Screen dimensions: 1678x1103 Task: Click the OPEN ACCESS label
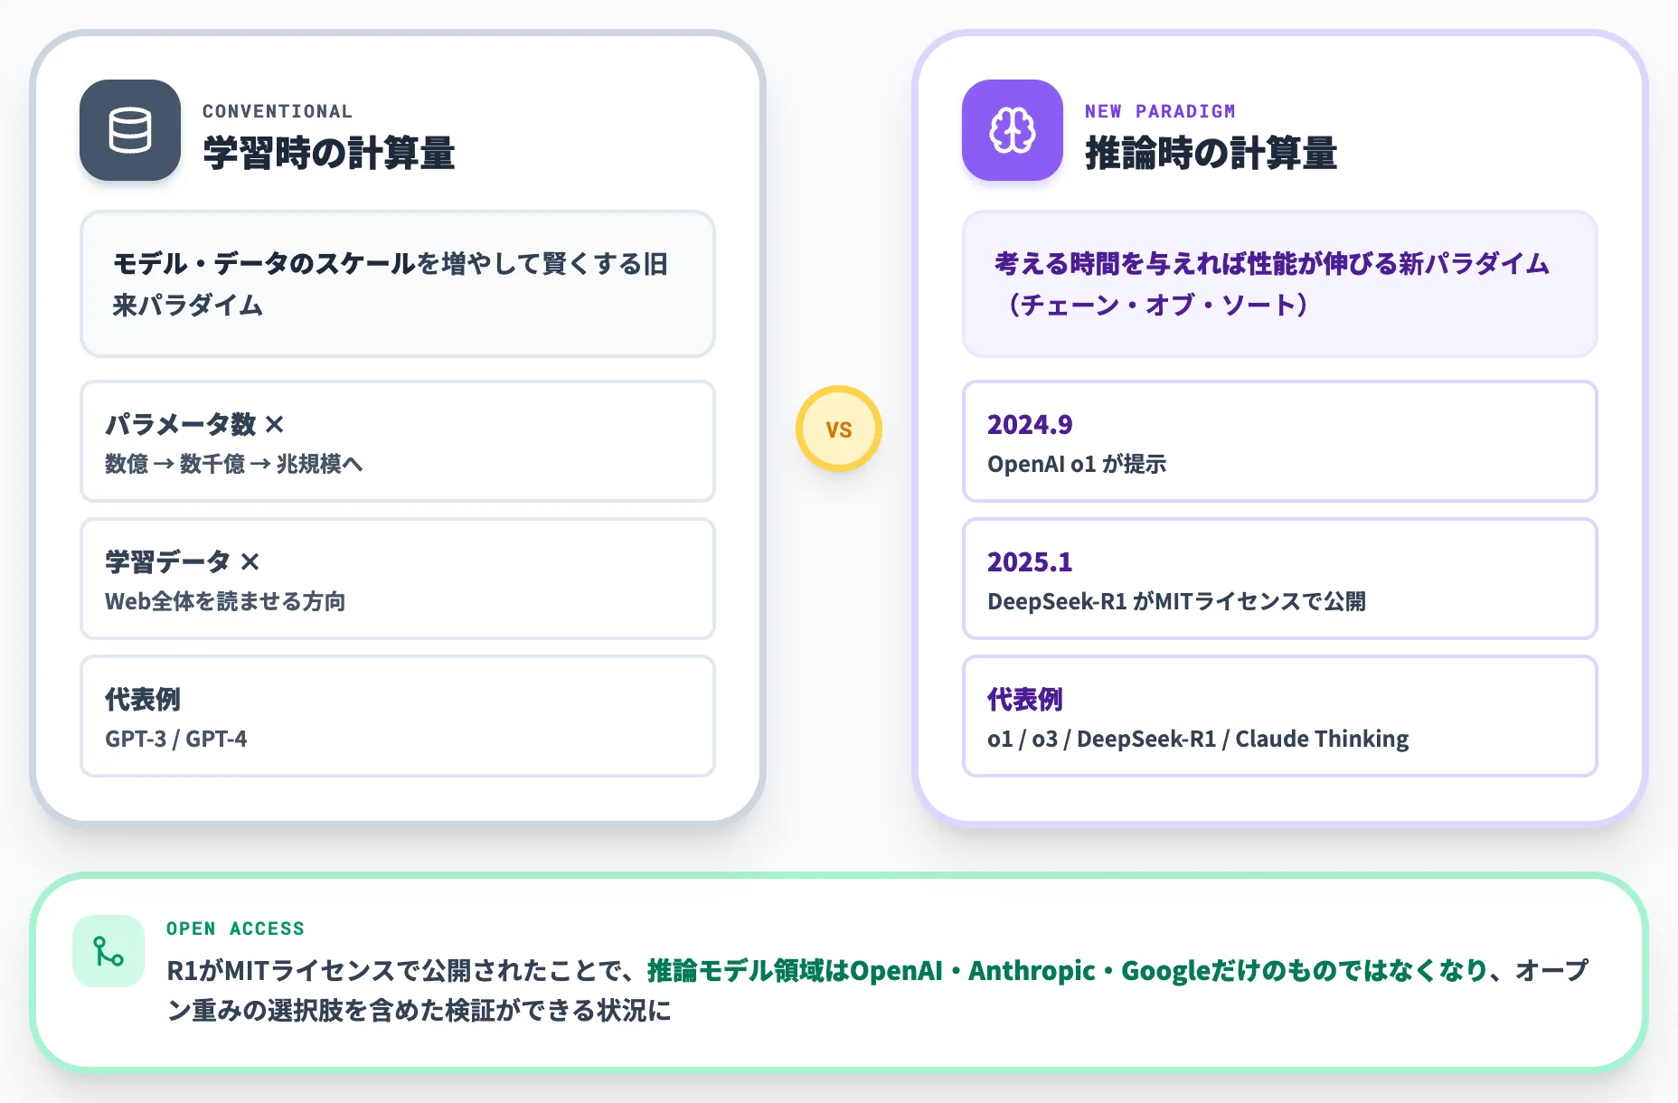click(x=235, y=929)
